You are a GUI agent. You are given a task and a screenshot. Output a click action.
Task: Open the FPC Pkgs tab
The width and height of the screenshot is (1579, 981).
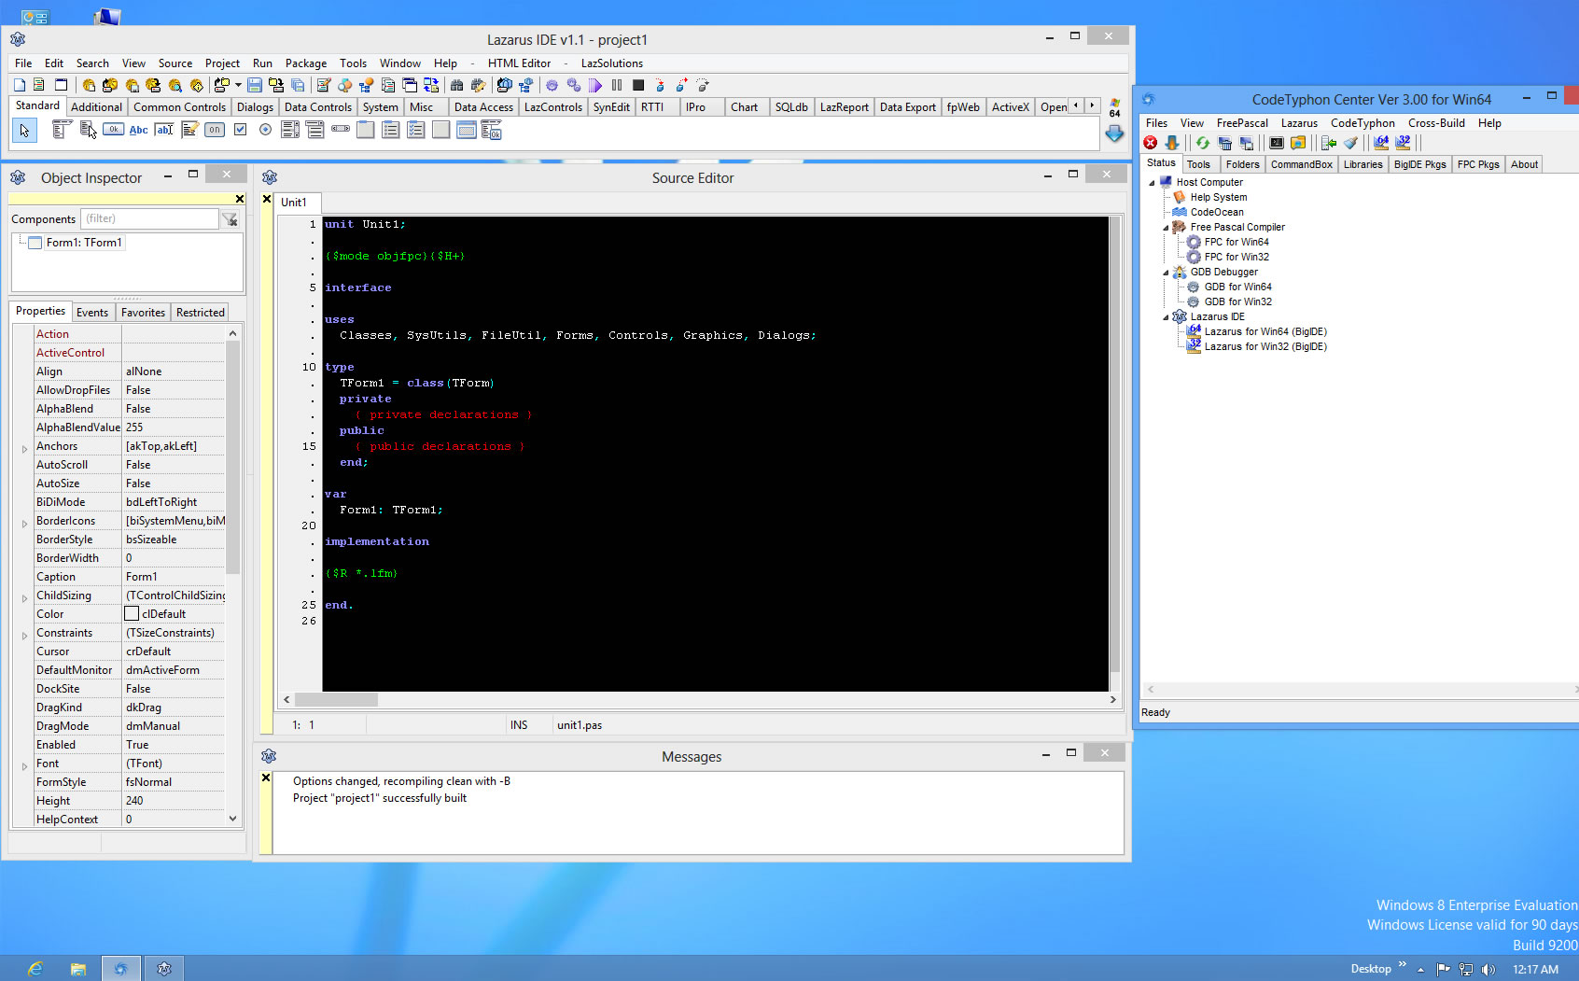pos(1478,164)
